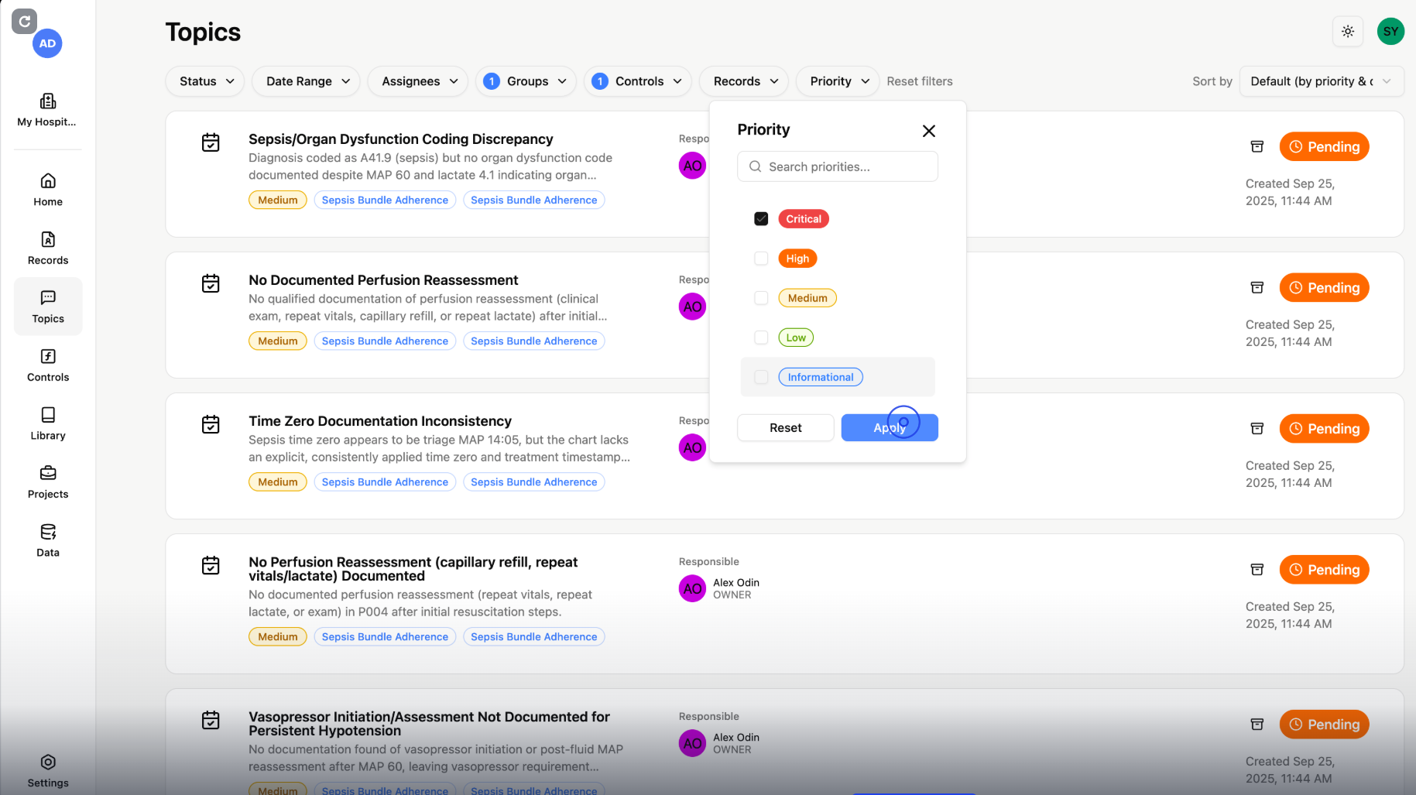Image resolution: width=1416 pixels, height=795 pixels.
Task: Navigate to Projects in sidebar
Action: pyautogui.click(x=48, y=481)
